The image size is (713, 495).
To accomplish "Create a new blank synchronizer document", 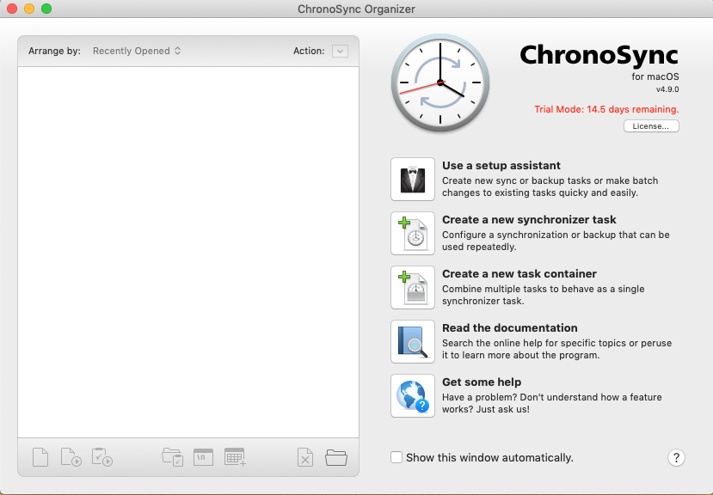I will (x=40, y=457).
